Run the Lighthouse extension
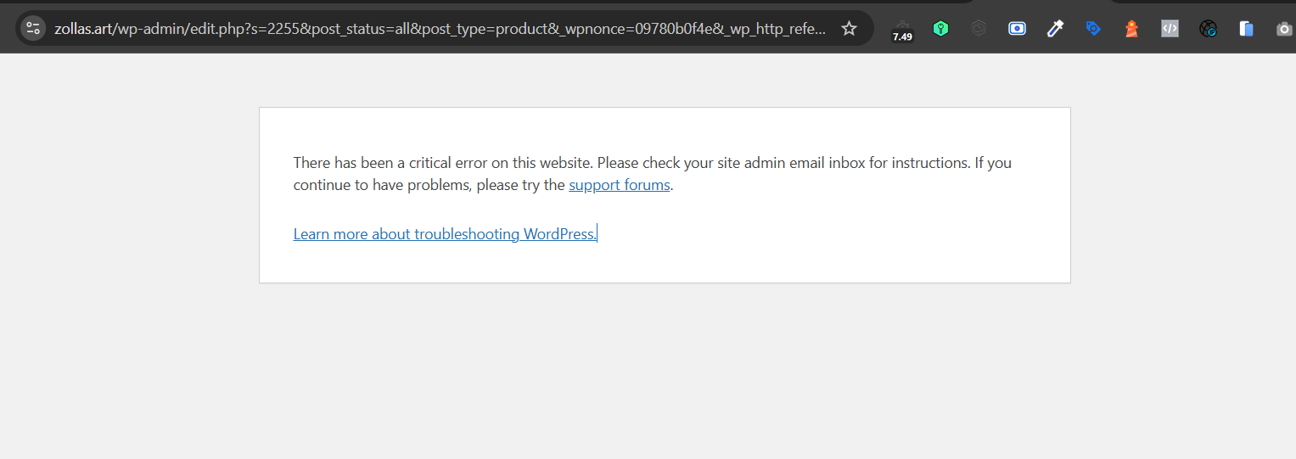This screenshot has width=1296, height=459. [1131, 28]
